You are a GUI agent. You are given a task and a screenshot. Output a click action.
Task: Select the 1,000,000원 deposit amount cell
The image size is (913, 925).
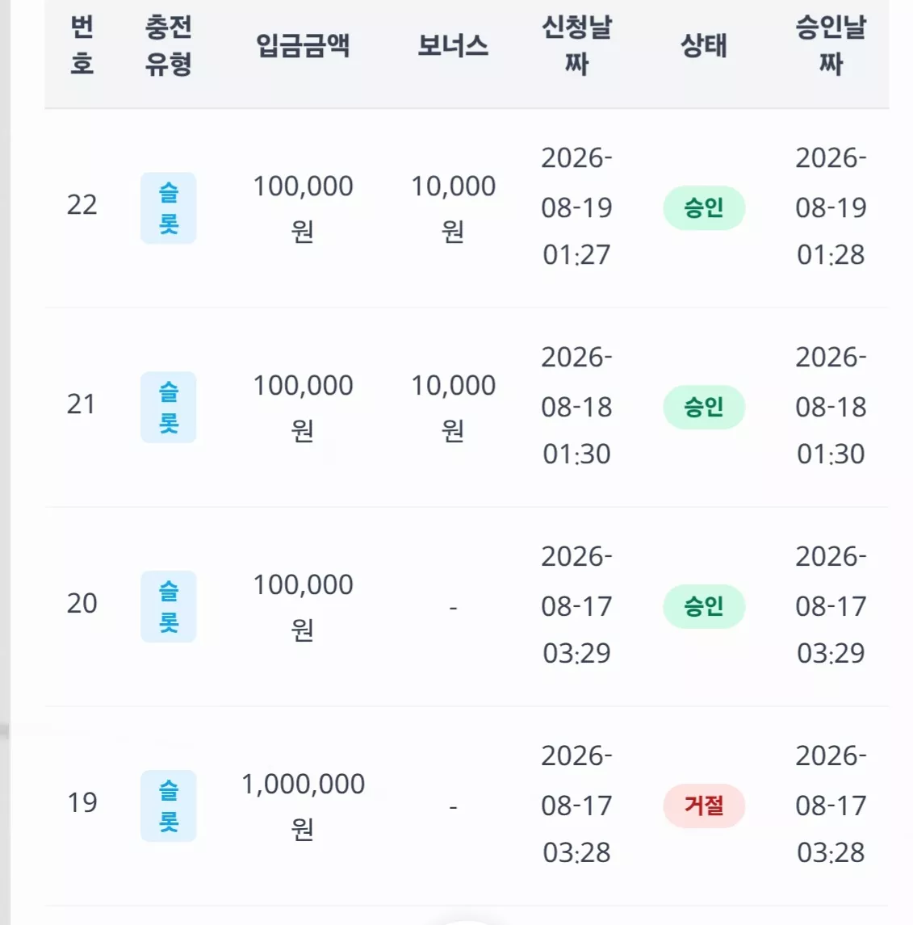(303, 806)
